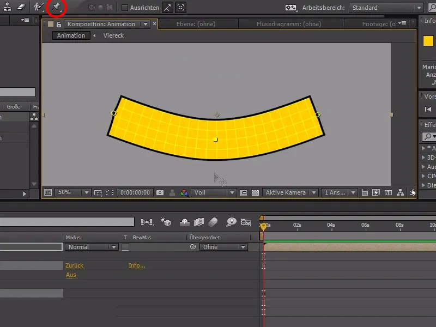The width and height of the screenshot is (436, 327).
Task: Switch to the Footage tab
Action: pos(378,24)
